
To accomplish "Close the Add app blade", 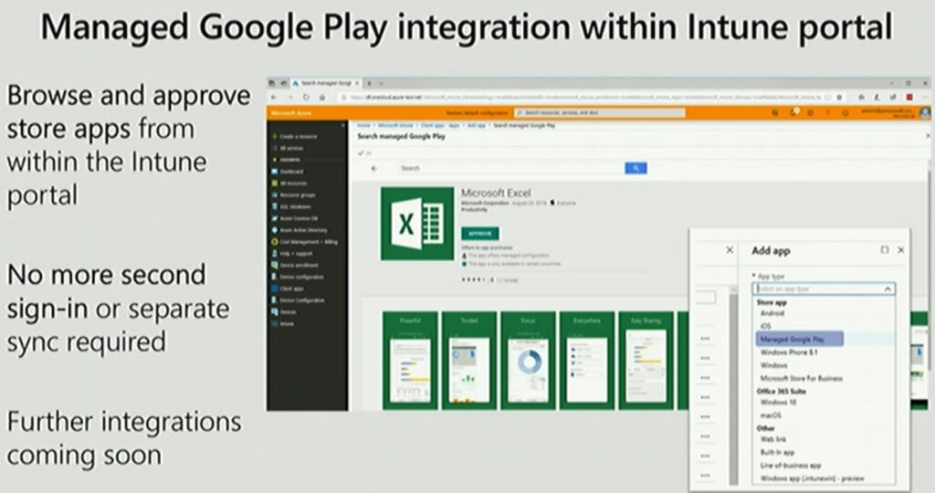I will click(x=901, y=250).
